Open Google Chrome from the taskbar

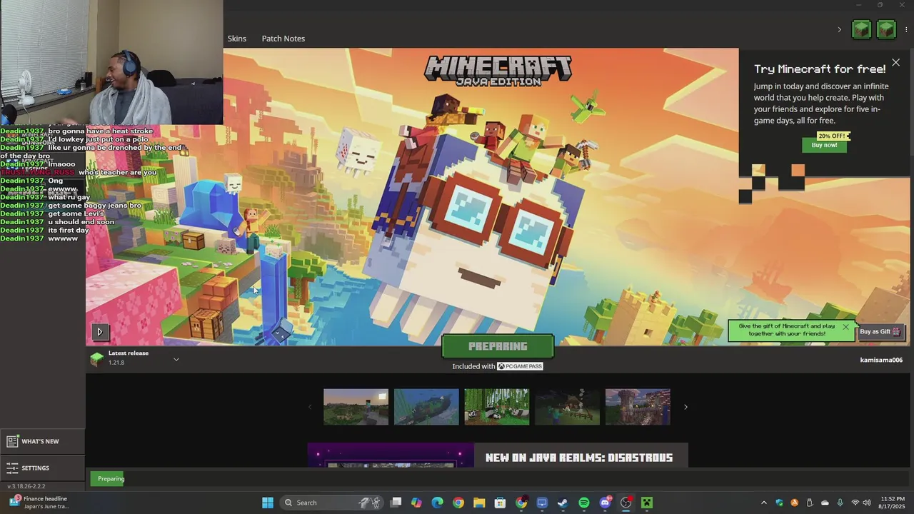458,503
